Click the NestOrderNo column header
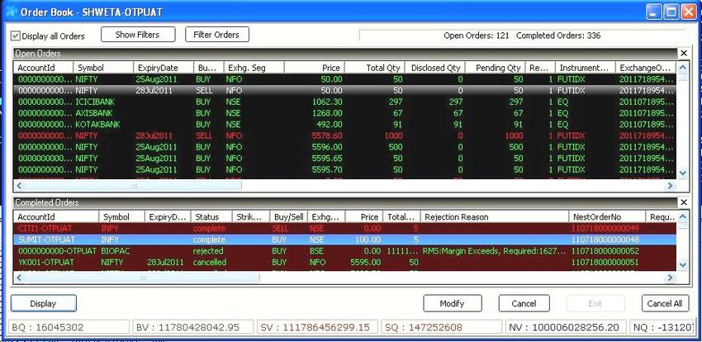The width and height of the screenshot is (702, 342). pyautogui.click(x=607, y=217)
